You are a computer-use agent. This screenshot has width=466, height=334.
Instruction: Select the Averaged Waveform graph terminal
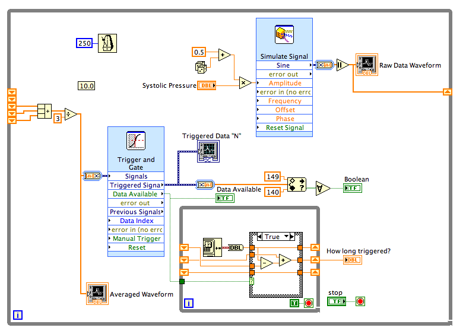pyautogui.click(x=97, y=294)
